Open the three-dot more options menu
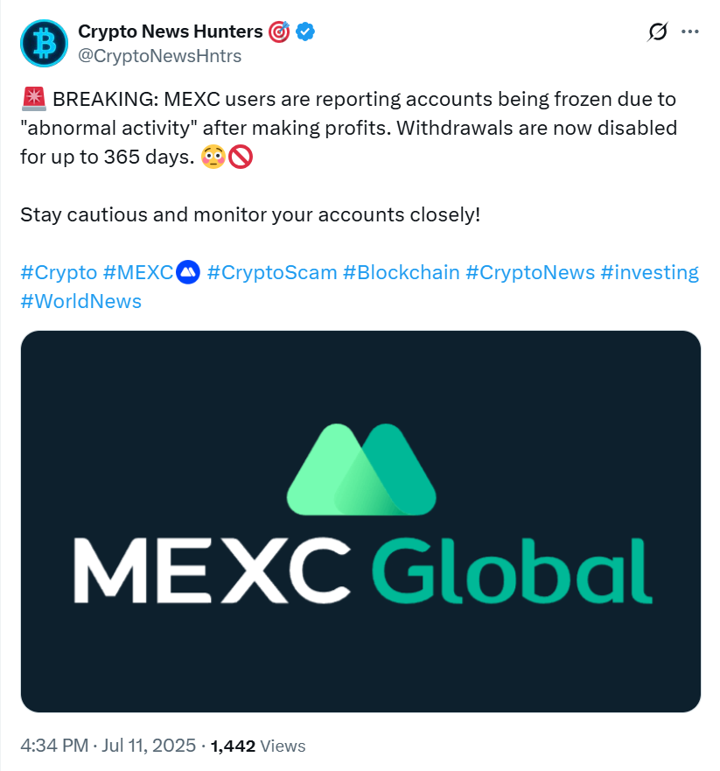Viewport: 720px width, 771px height. (x=690, y=32)
